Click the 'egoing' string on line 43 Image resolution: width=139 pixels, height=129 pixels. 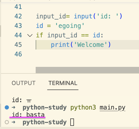(69, 26)
